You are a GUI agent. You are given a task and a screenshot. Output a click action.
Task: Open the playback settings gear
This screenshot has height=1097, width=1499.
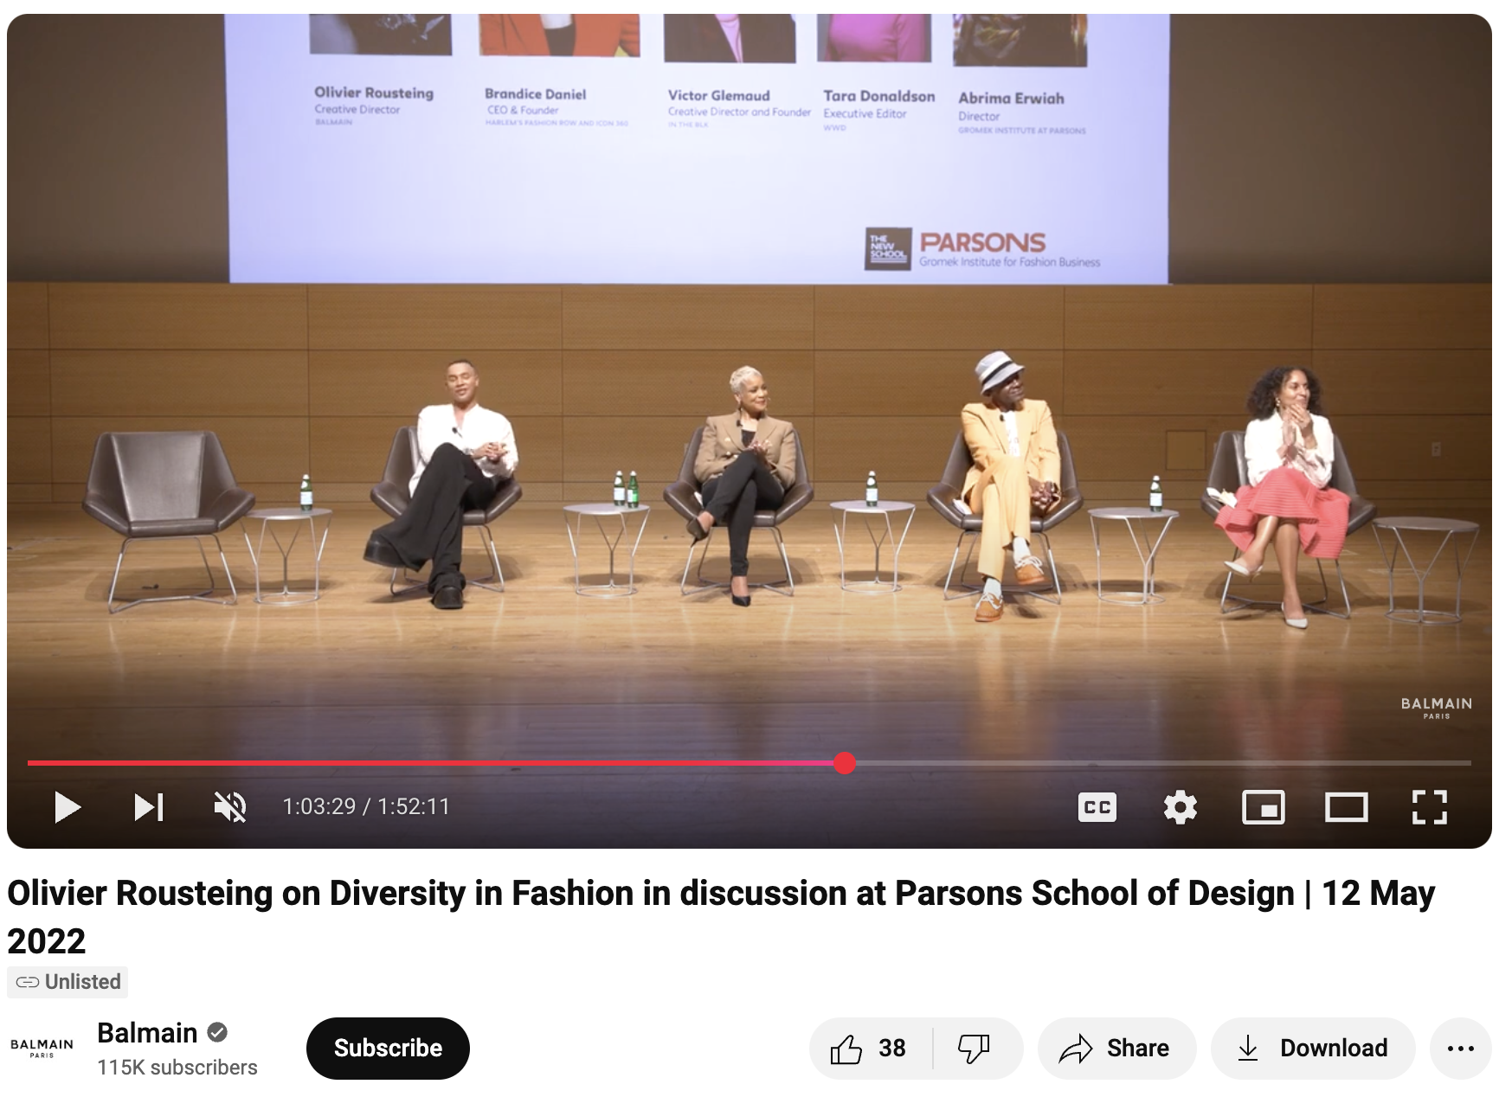point(1179,807)
